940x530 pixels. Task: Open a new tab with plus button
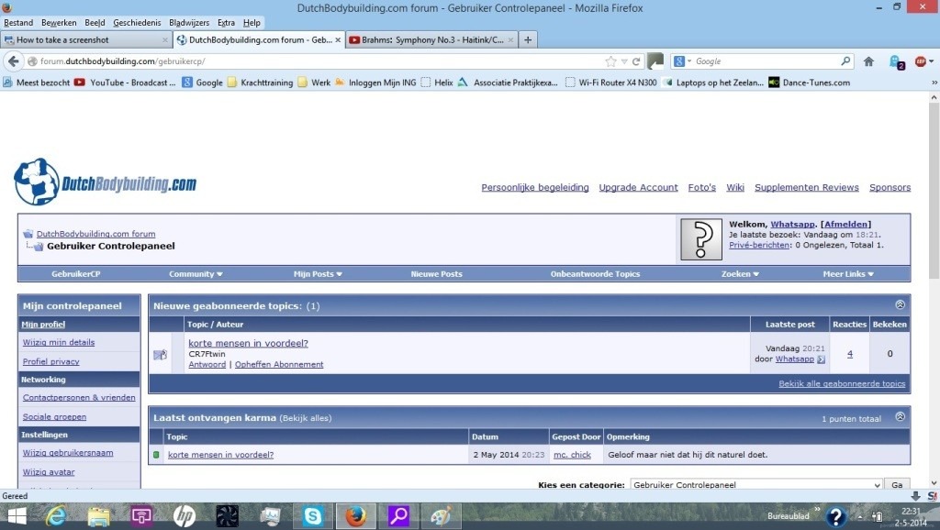pos(528,40)
